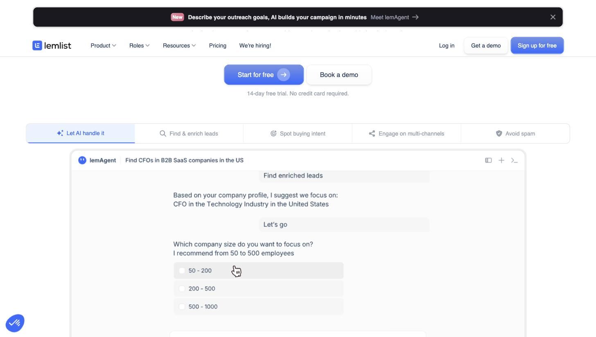Switch to Spot buying intent tab
The width and height of the screenshot is (596, 337).
point(298,133)
